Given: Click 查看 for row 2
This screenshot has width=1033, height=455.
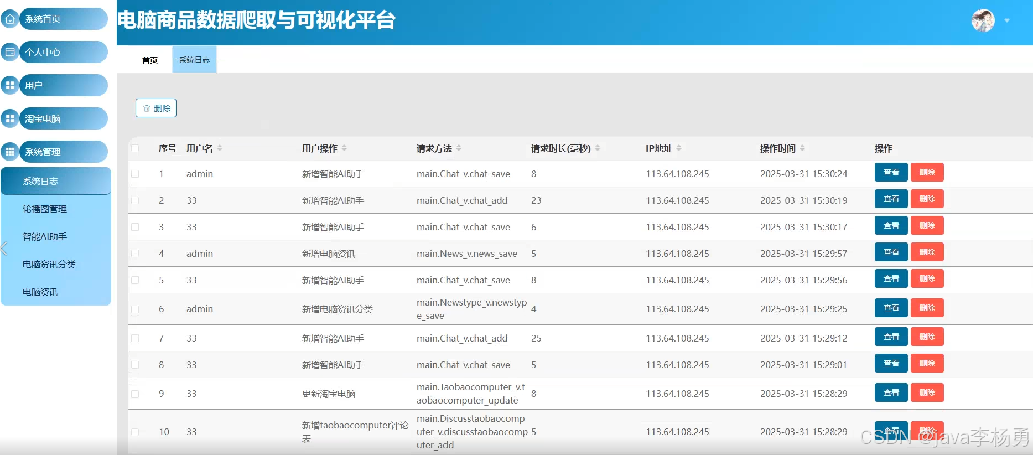Looking at the screenshot, I should (x=891, y=199).
